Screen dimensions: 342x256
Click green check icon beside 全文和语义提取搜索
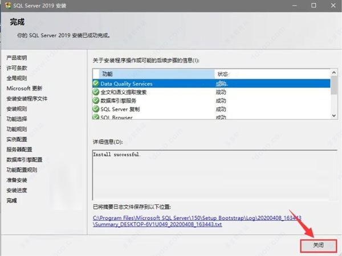[96, 92]
